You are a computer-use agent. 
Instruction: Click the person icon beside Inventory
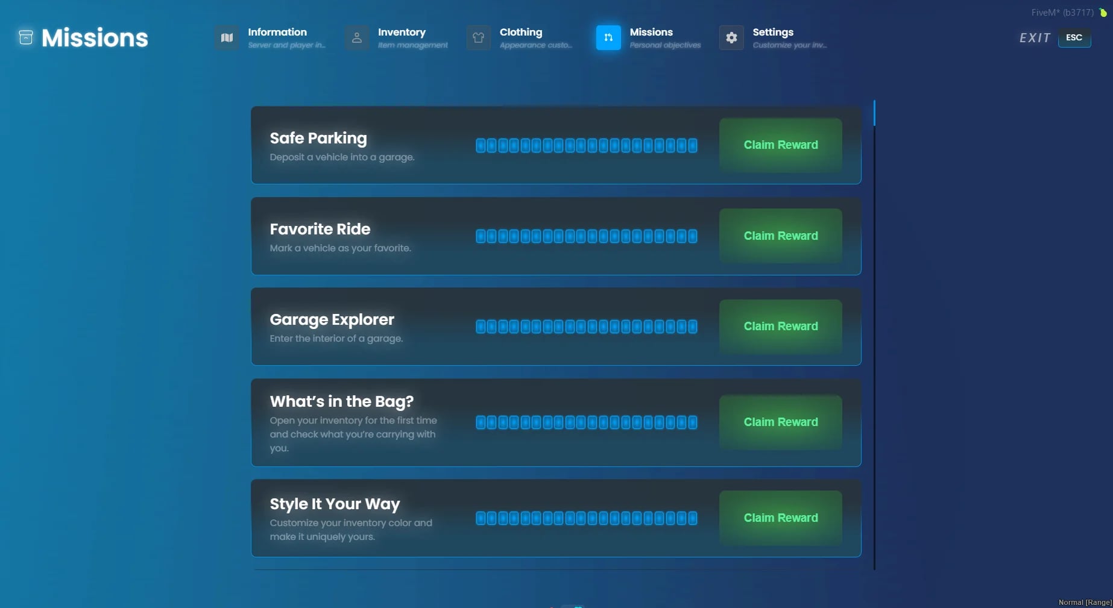pyautogui.click(x=357, y=37)
